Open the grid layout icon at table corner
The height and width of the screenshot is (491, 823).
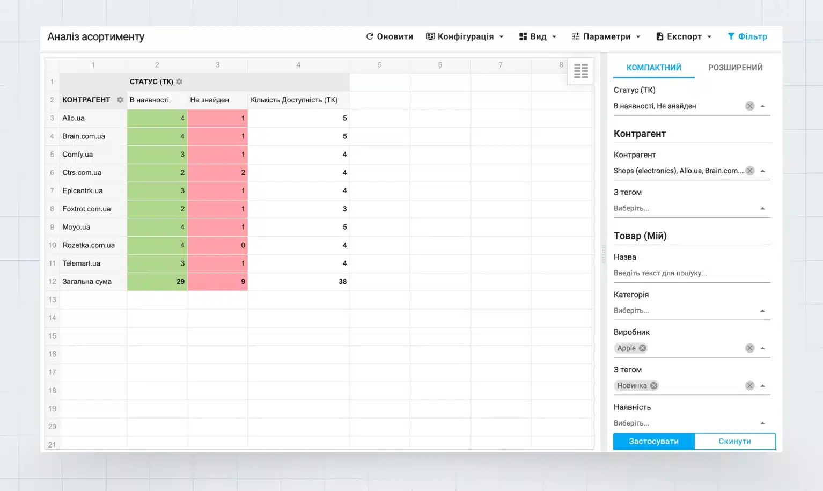pyautogui.click(x=580, y=71)
